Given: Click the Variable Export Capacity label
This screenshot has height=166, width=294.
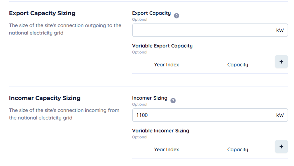Looking at the screenshot, I should point(162,46).
